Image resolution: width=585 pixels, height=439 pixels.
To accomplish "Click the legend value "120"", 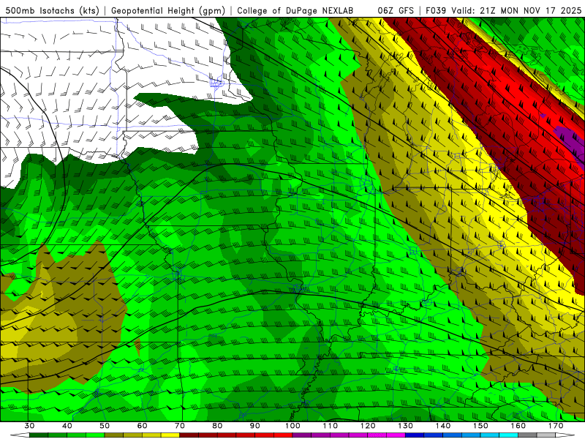I will click(368, 426).
